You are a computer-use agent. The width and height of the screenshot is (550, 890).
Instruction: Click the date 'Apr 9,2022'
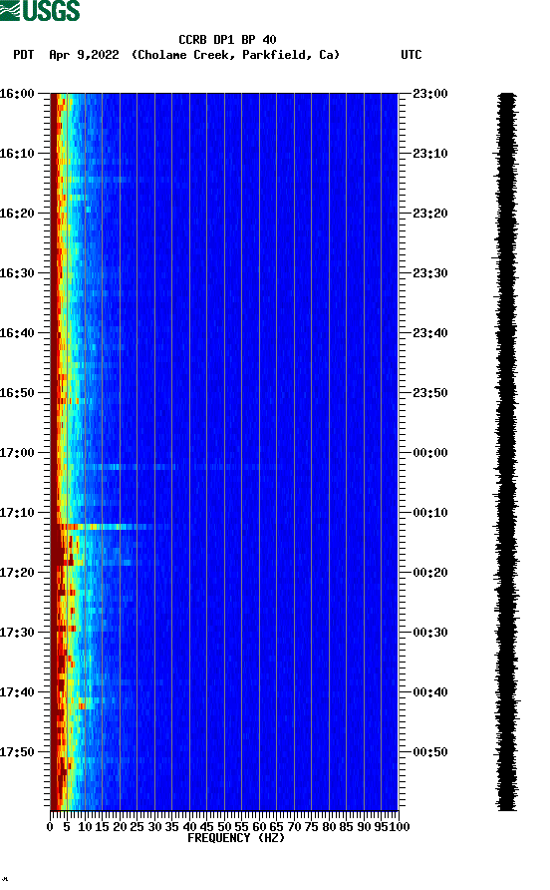84,55
